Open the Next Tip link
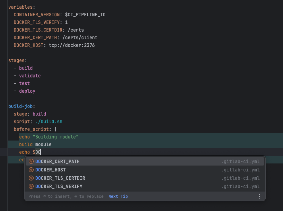 point(118,196)
